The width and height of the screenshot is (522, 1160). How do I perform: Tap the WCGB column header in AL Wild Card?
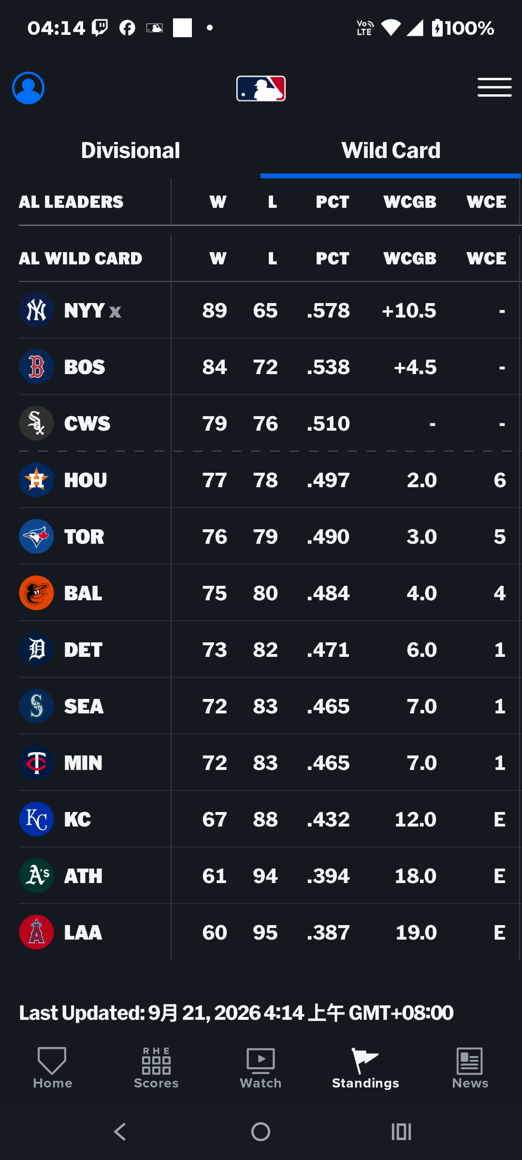(x=410, y=259)
